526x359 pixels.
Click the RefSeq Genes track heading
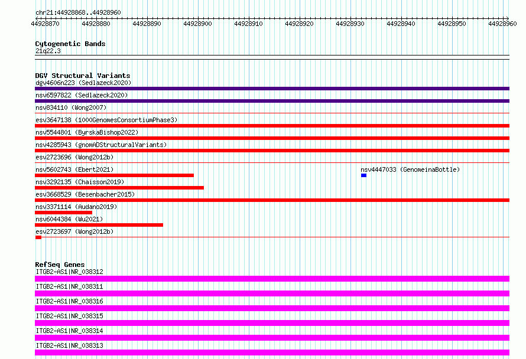(x=60, y=265)
